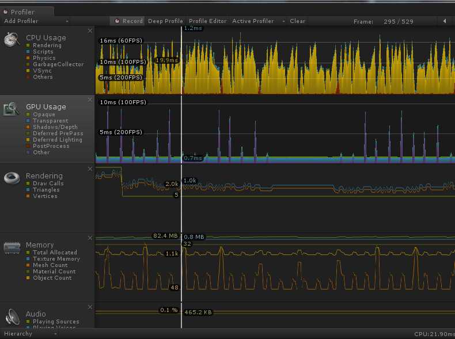The height and width of the screenshot is (339, 455).
Task: Select the GPU Usage magnifier chip icon
Action: pos(11,109)
